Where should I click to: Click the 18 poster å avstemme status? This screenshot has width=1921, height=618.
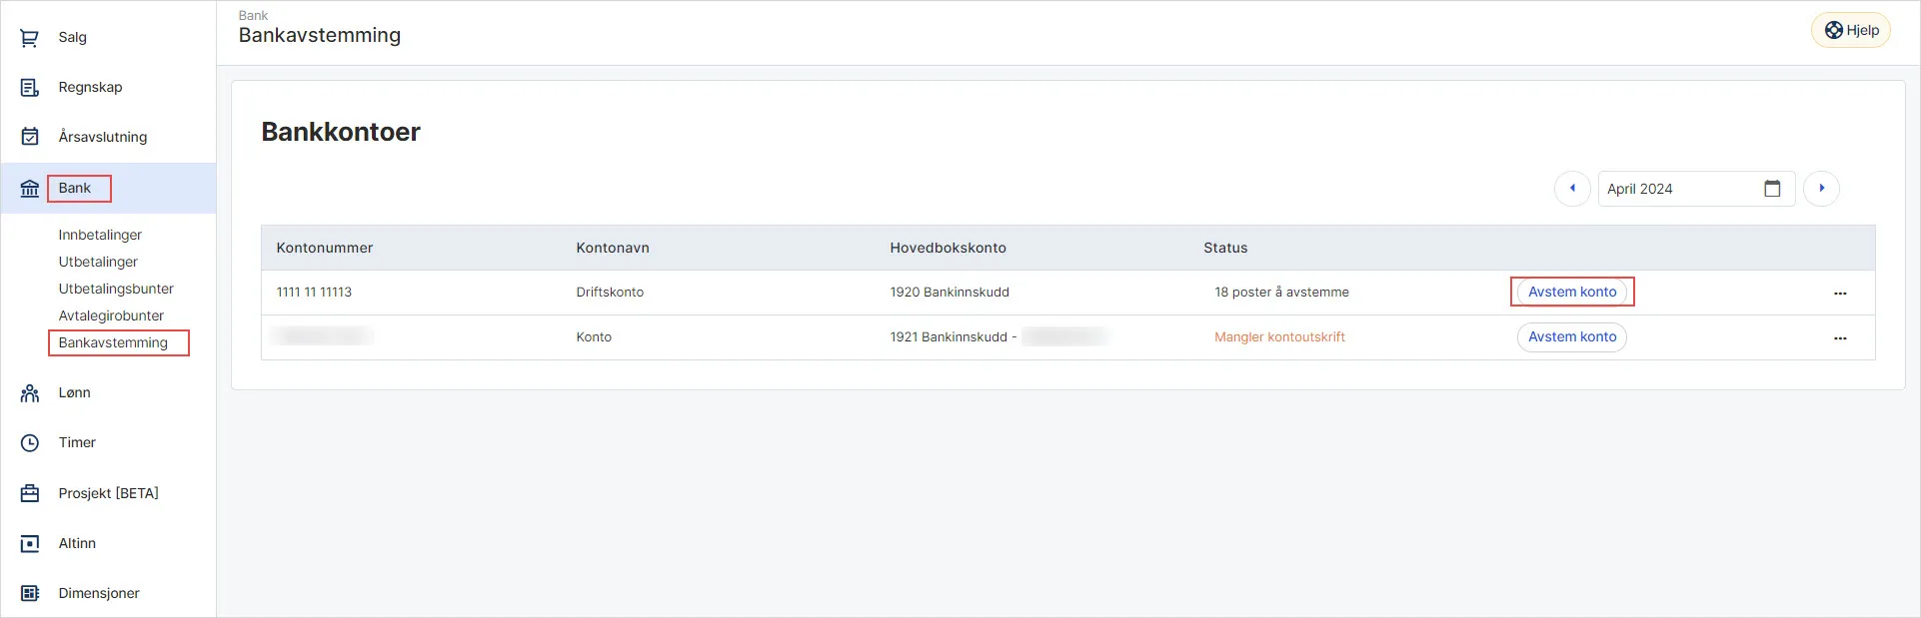coord(1281,293)
